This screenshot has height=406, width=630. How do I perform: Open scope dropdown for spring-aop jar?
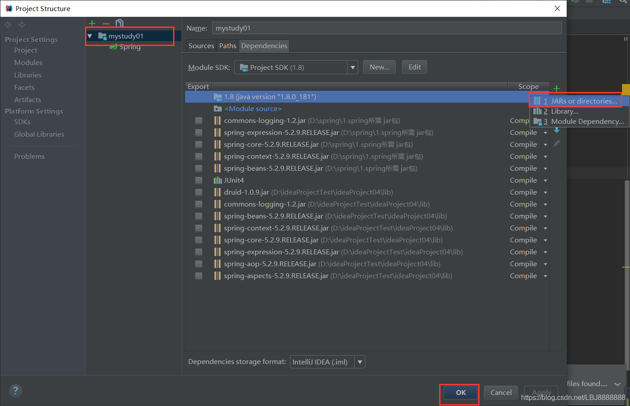(x=545, y=264)
